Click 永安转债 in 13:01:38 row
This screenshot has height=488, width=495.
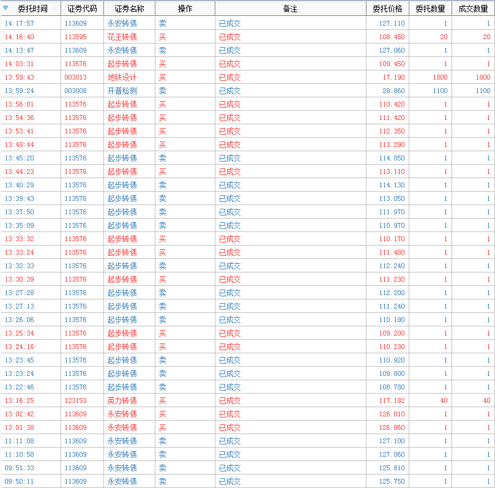coord(122,427)
